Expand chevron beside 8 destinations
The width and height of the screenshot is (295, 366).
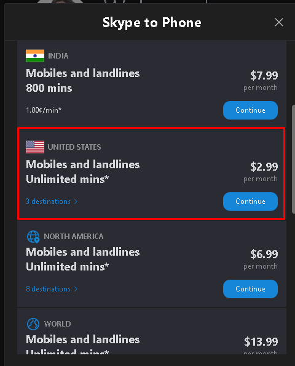[76, 289]
